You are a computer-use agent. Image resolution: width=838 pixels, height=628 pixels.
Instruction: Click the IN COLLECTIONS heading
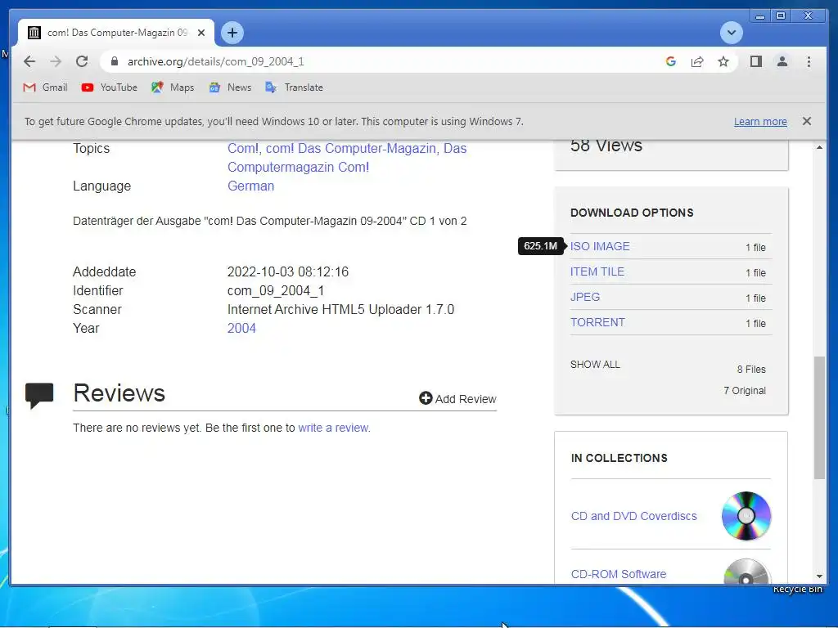(x=619, y=458)
